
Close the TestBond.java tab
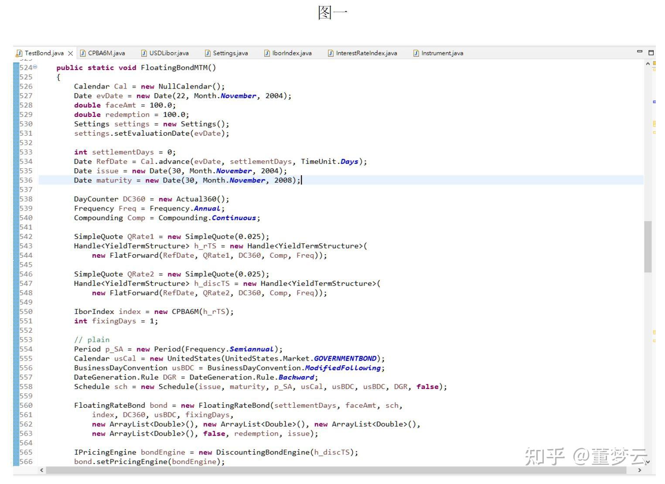(x=71, y=53)
